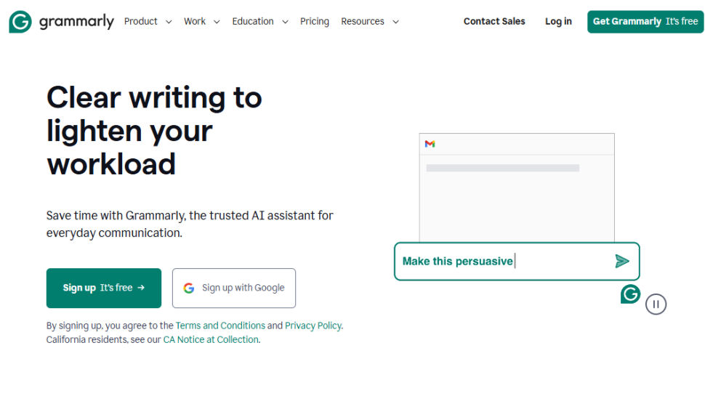This screenshot has width=705, height=396.
Task: Go to the Pricing page
Action: [x=314, y=22]
